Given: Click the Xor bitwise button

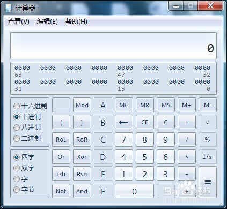Looking at the screenshot, I should [x=82, y=157].
